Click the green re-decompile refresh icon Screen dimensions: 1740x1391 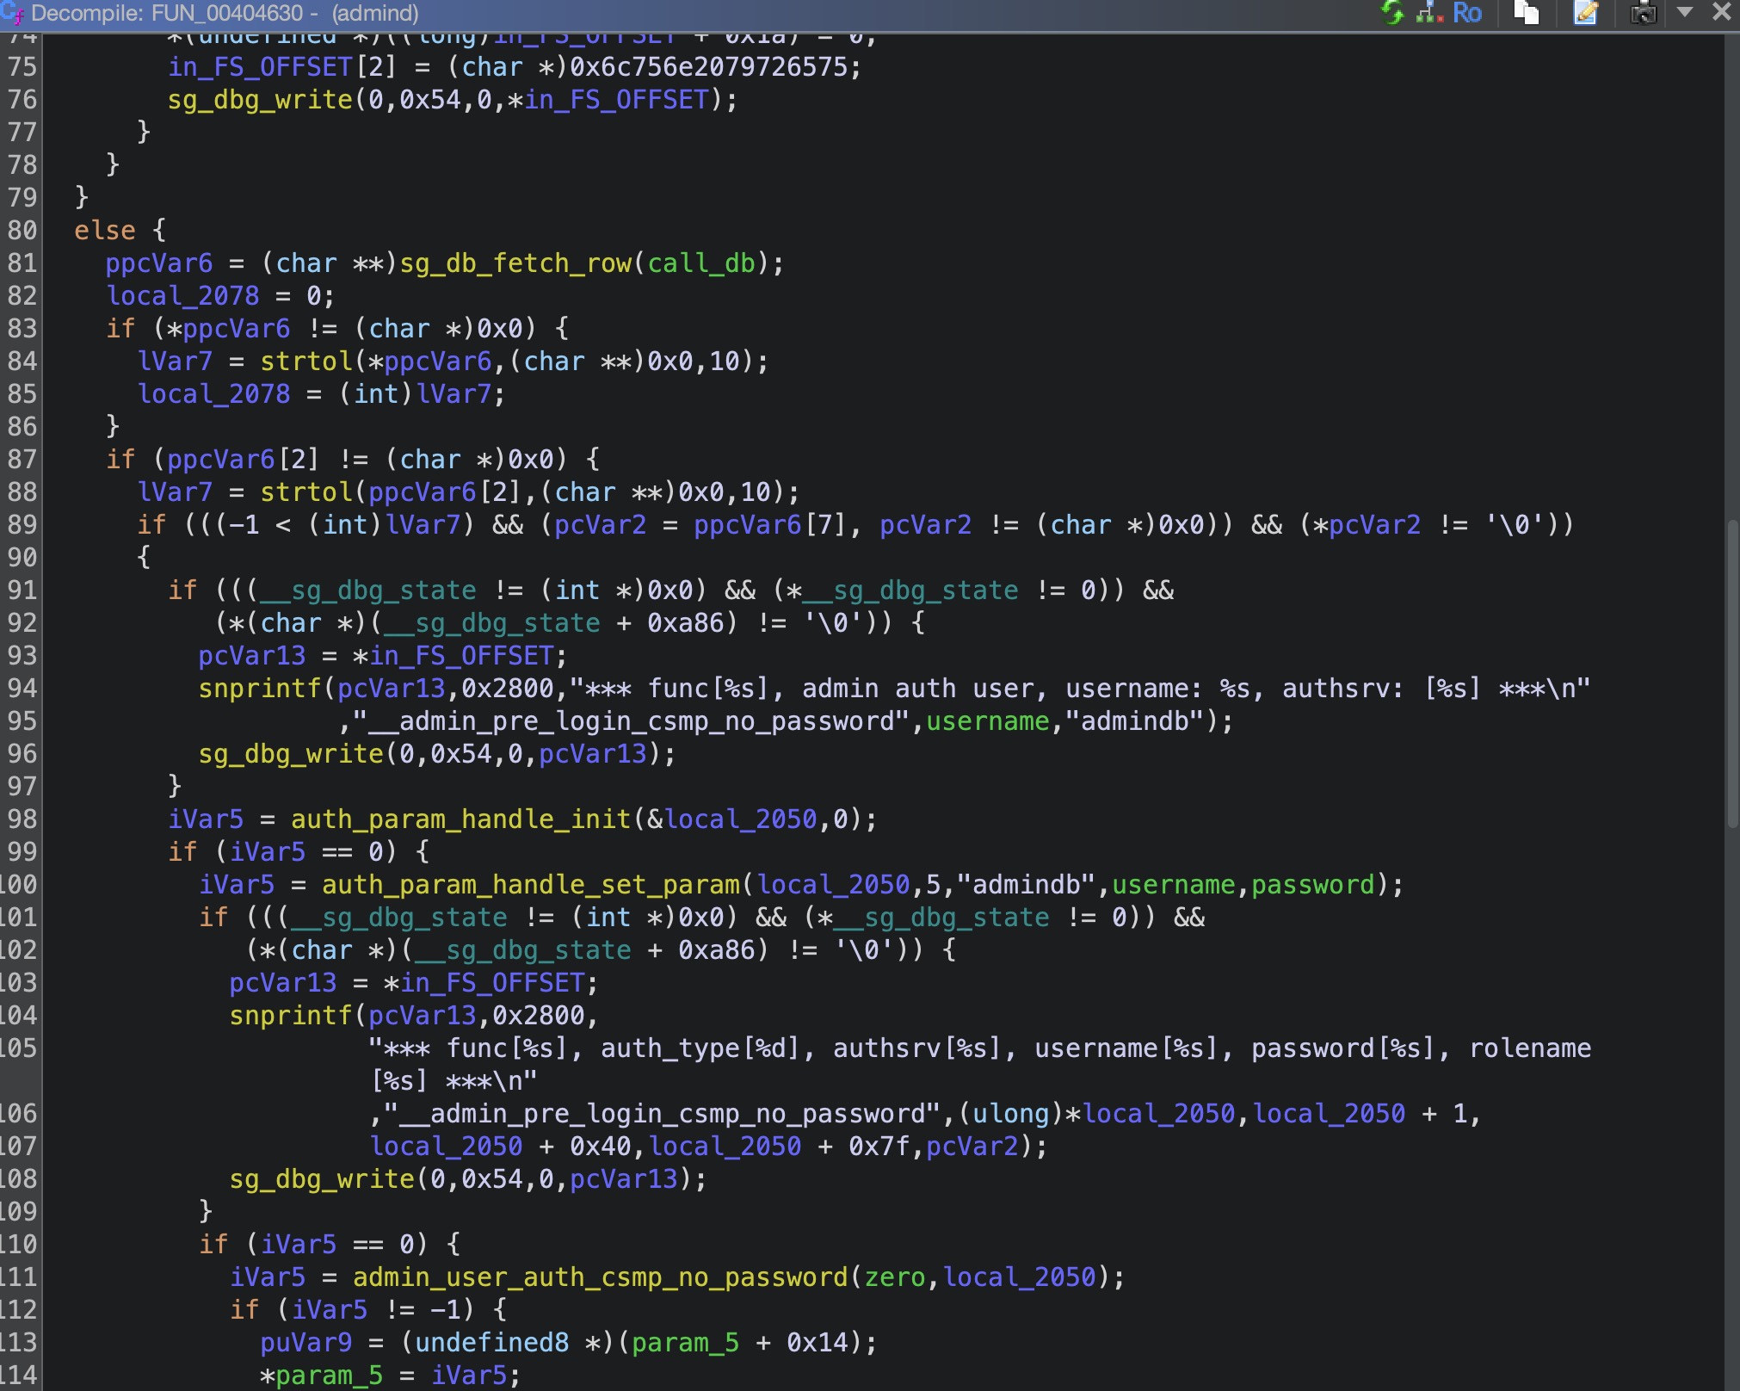(x=1391, y=12)
